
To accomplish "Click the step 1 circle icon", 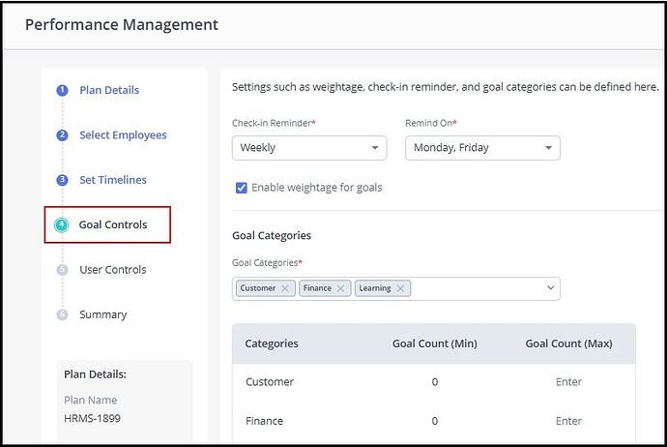I will click(62, 91).
